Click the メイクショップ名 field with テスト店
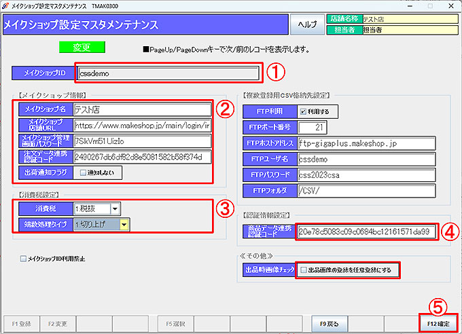This screenshot has height=334, width=462. 143,109
